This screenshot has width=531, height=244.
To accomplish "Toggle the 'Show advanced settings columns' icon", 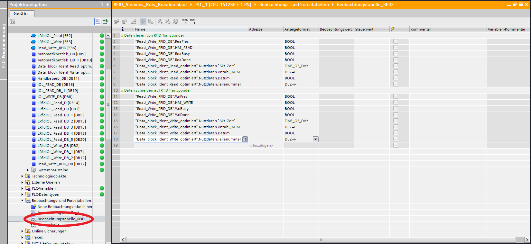I will [x=151, y=21].
